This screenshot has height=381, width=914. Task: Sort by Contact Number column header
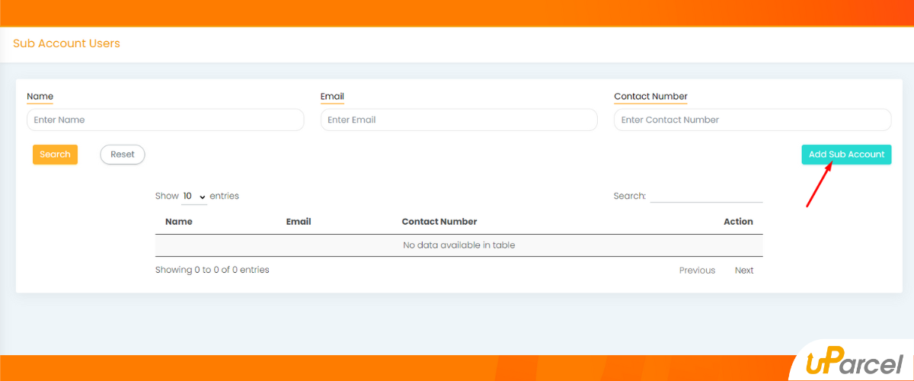pyautogui.click(x=439, y=222)
